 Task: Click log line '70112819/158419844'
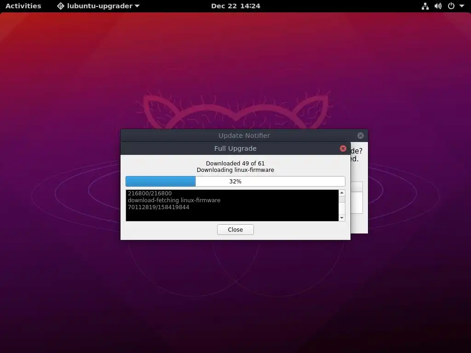[158, 207]
